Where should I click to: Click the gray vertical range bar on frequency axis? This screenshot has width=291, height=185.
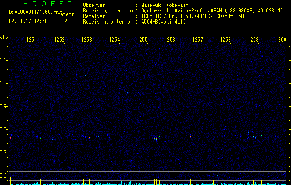click(9, 130)
